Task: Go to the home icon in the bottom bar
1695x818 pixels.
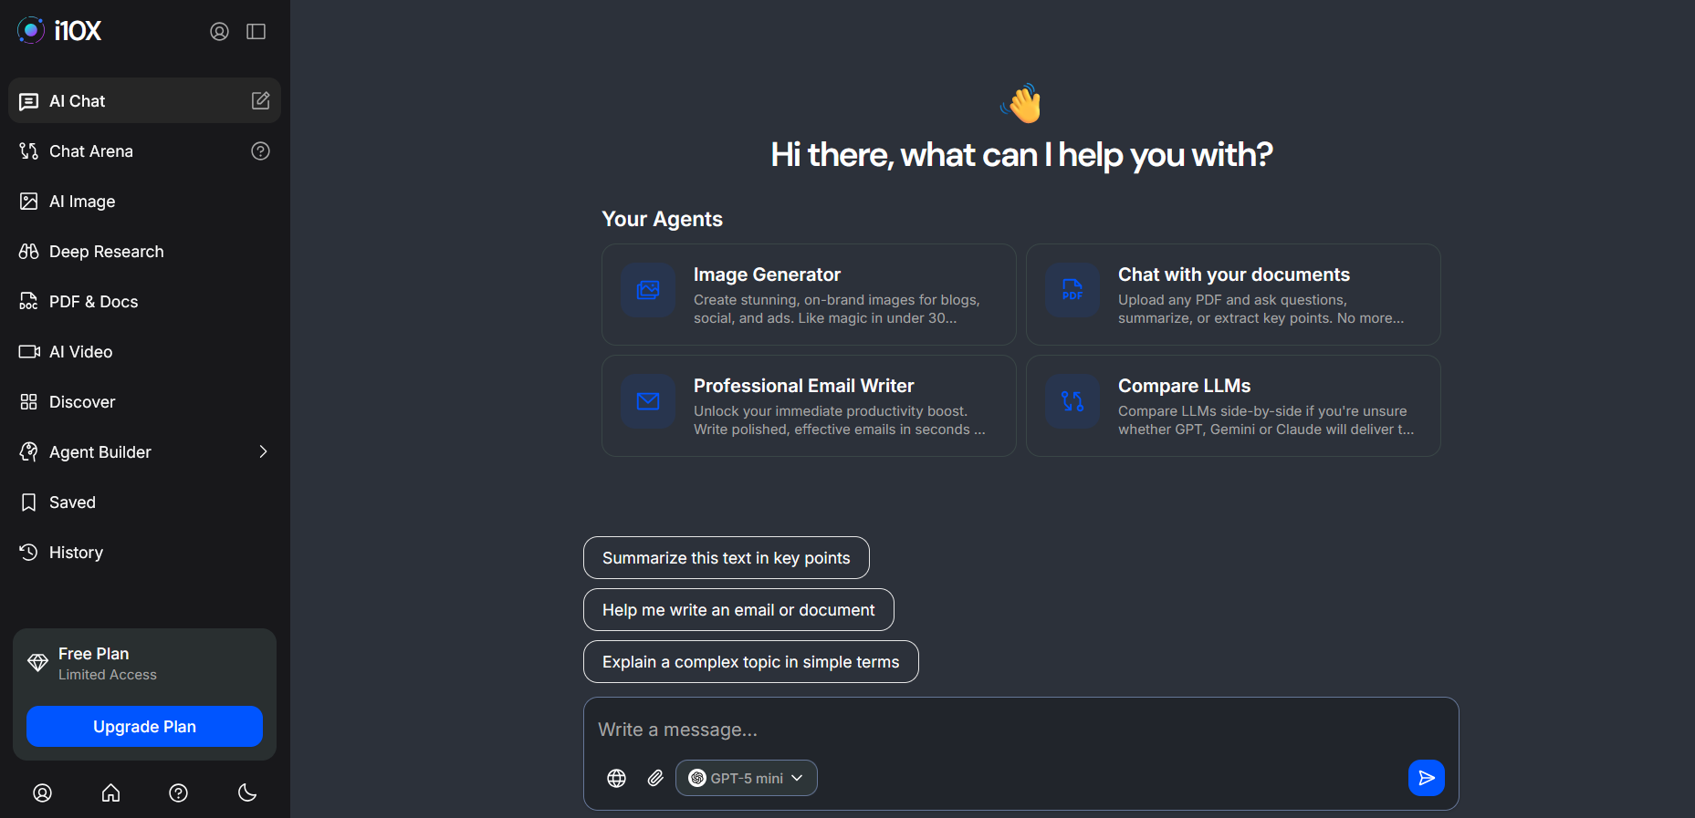Action: click(x=110, y=792)
